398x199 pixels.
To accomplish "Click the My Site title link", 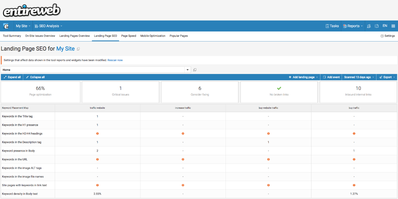I will 65,49.
